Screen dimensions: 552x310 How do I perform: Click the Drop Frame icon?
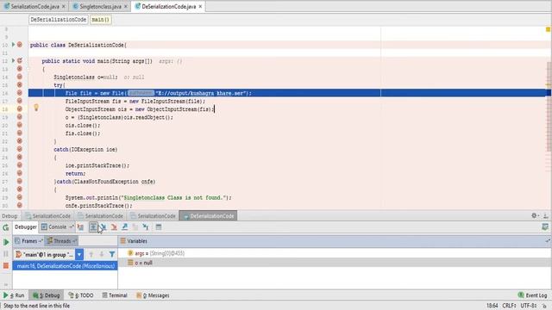(x=135, y=227)
